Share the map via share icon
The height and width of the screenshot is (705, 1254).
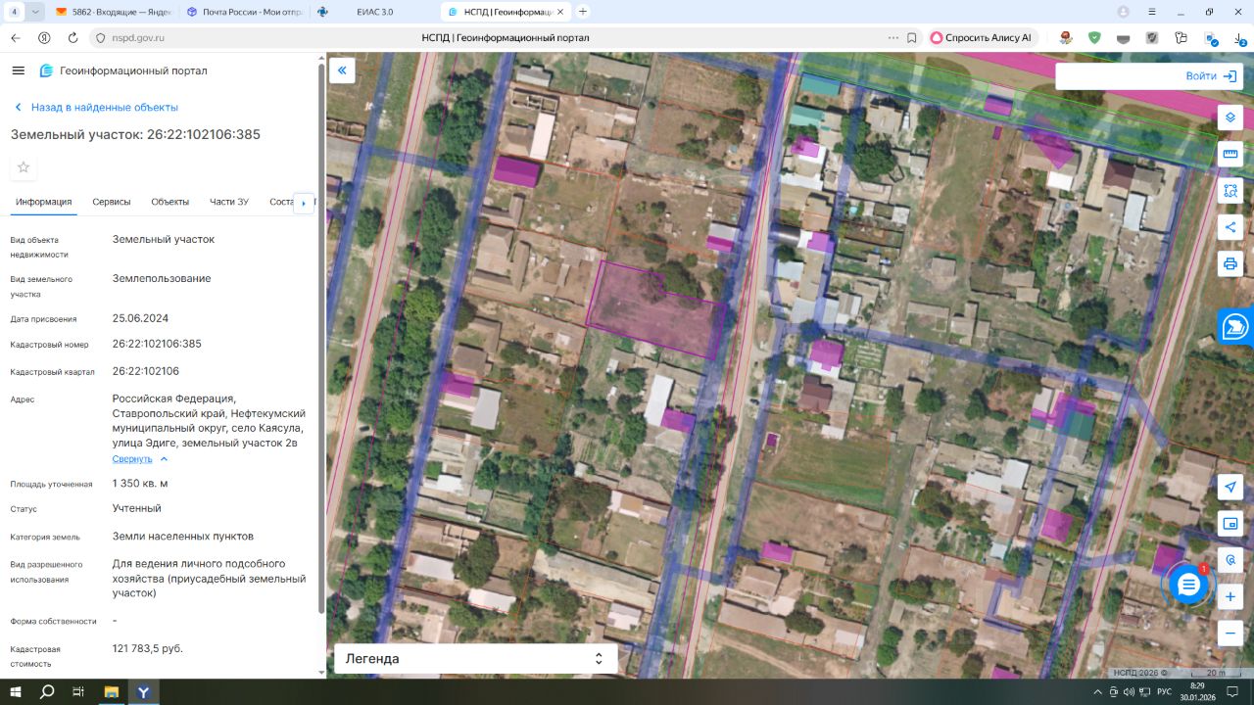tap(1230, 227)
